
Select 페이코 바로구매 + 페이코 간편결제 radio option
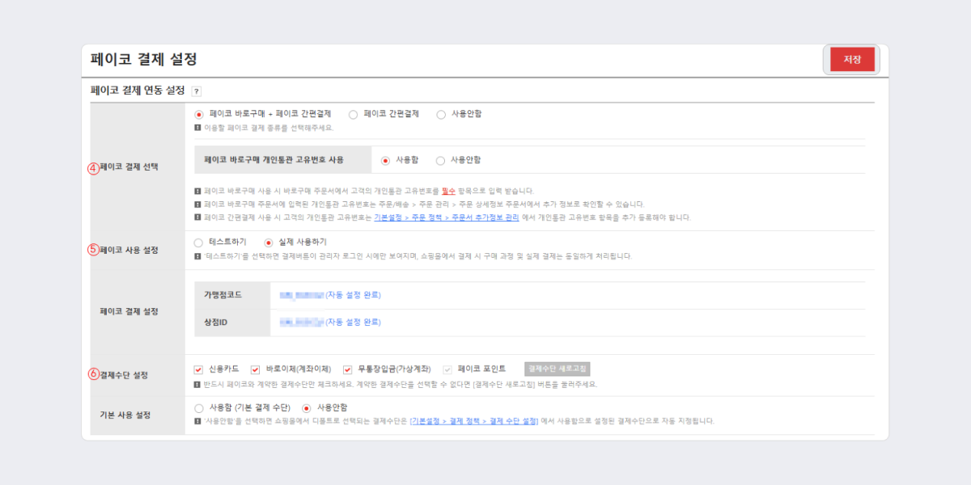pos(199,114)
